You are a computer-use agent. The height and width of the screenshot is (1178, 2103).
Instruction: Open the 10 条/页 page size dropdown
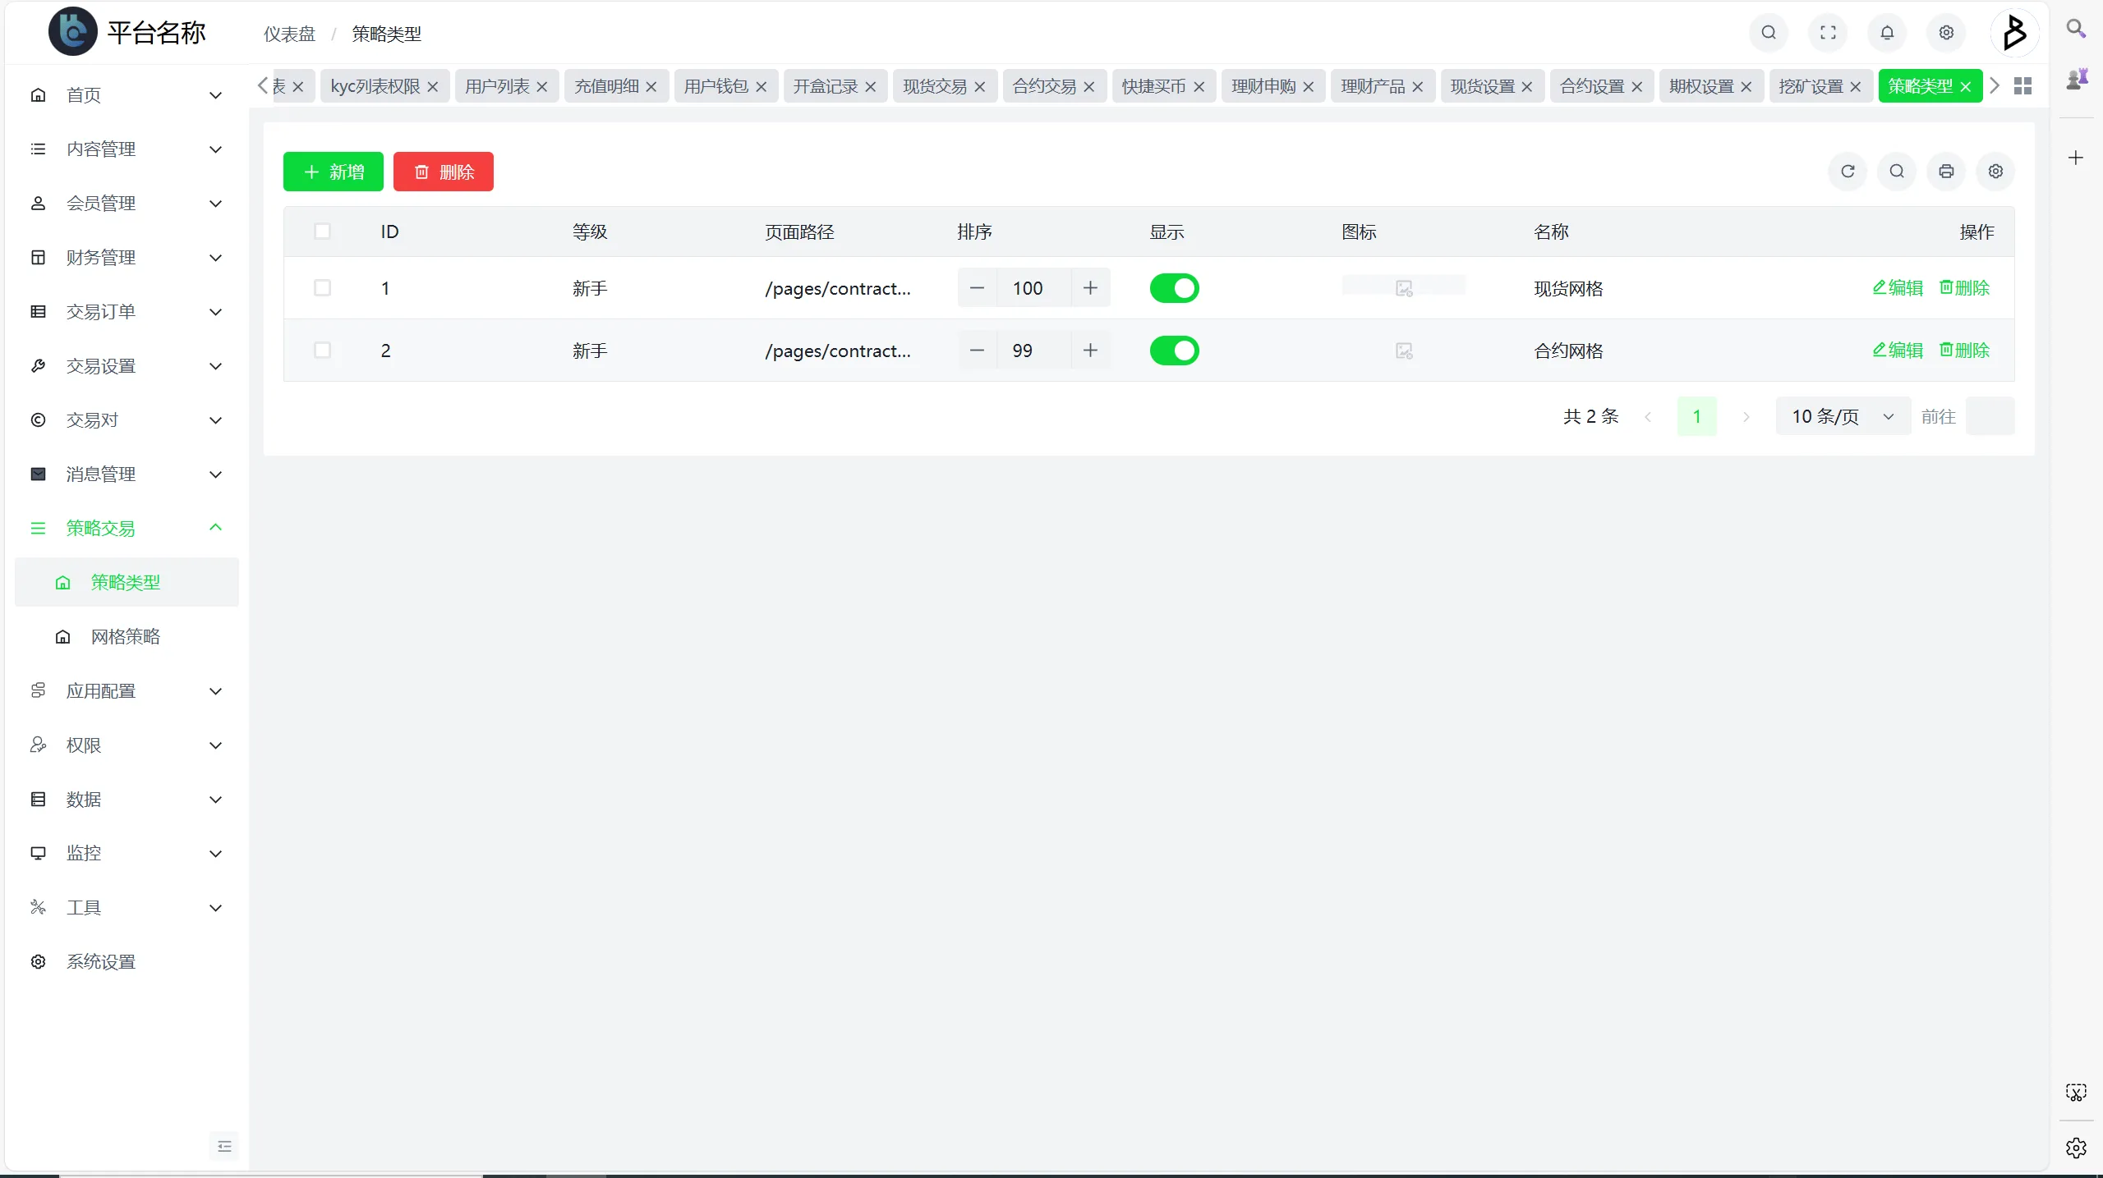1843,416
